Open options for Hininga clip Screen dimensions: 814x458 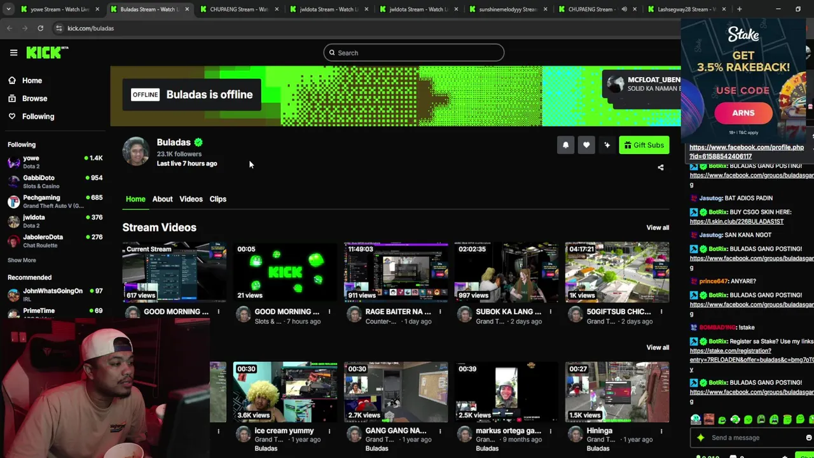(x=661, y=431)
